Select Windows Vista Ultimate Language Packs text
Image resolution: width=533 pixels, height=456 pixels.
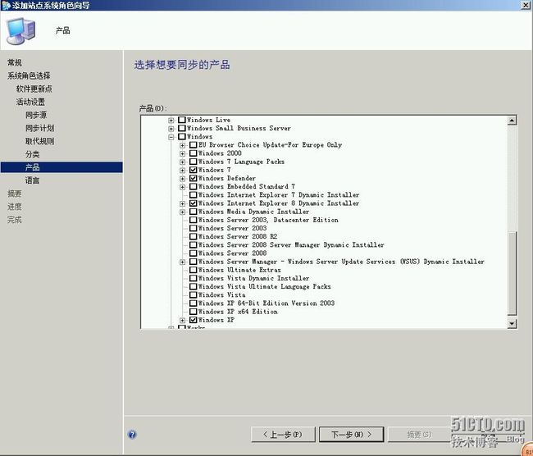(x=265, y=286)
